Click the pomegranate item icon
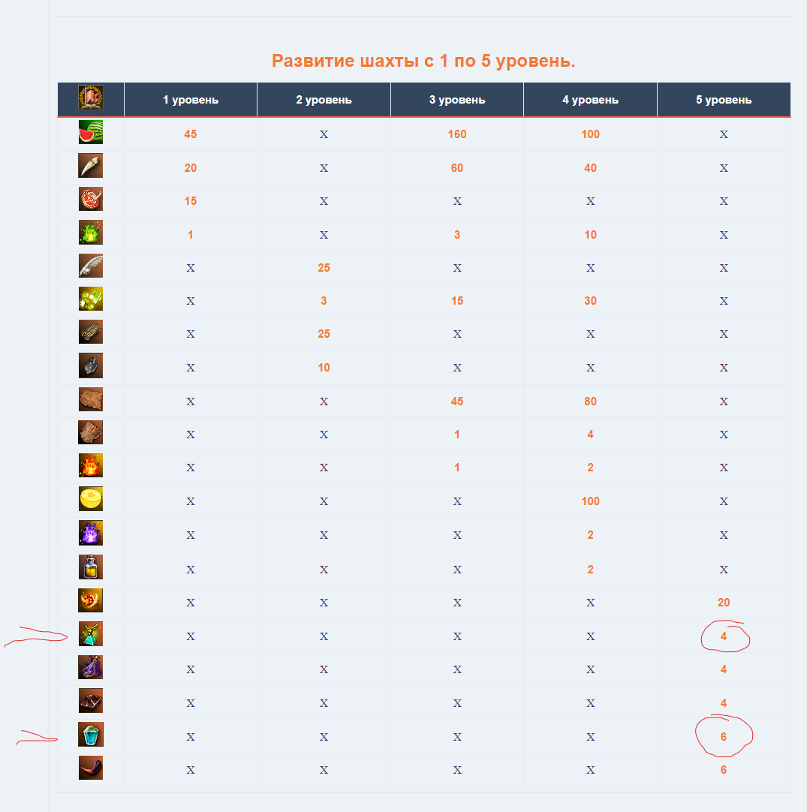This screenshot has height=812, width=807. 91,200
